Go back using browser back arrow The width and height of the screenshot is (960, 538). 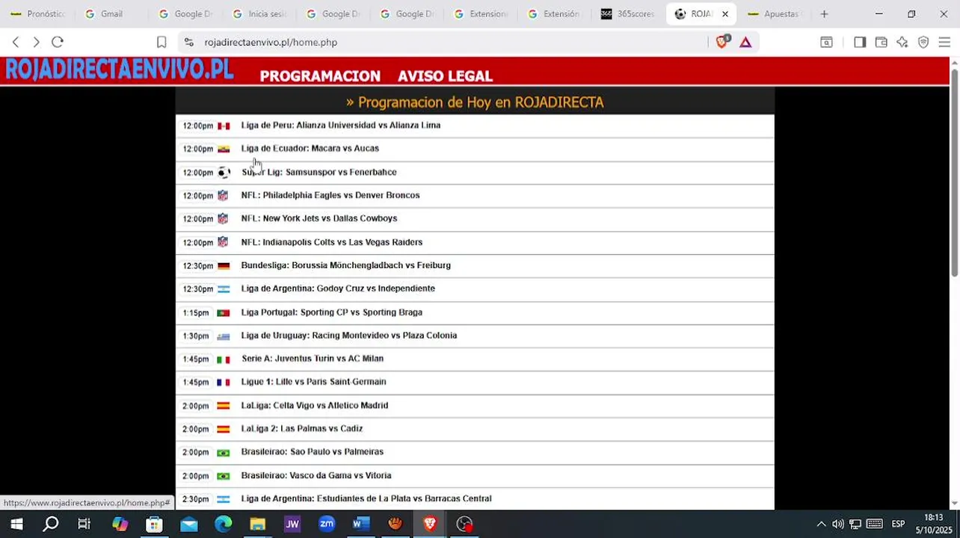16,43
